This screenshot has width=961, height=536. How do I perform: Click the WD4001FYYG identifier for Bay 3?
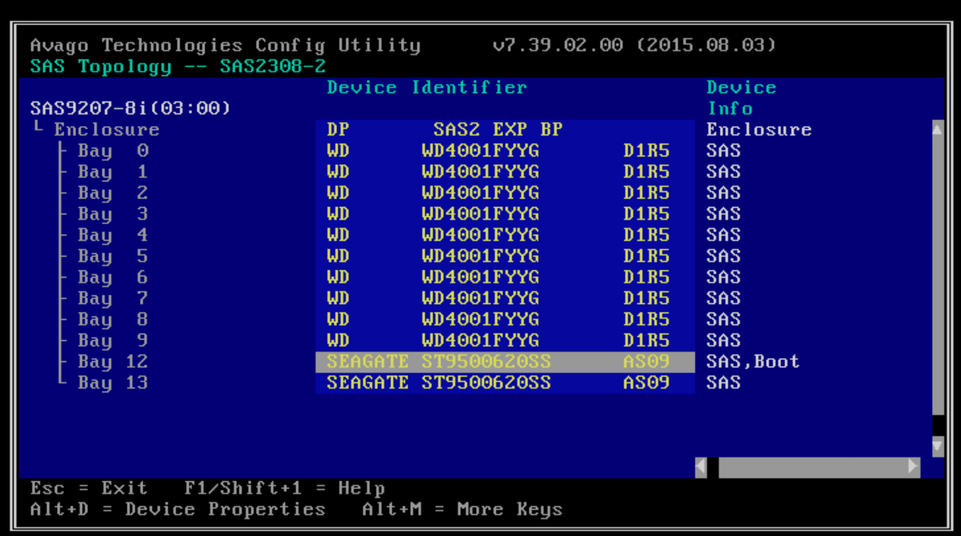[480, 214]
